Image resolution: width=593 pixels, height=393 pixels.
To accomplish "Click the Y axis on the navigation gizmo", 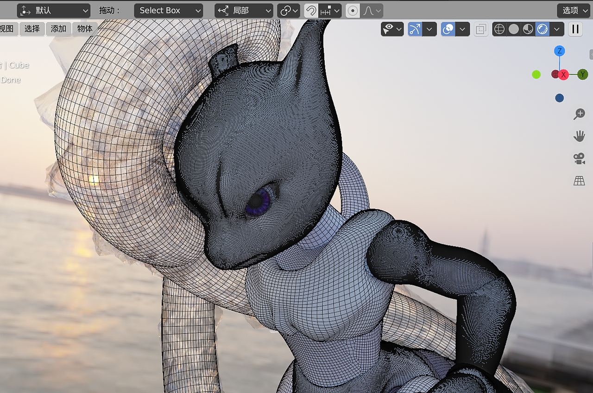I will (583, 74).
